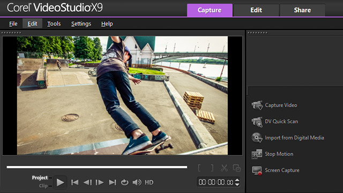Step to the previous frame

coord(88,182)
